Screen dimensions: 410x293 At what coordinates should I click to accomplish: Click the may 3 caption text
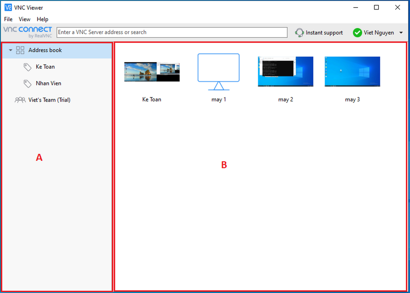tap(352, 100)
